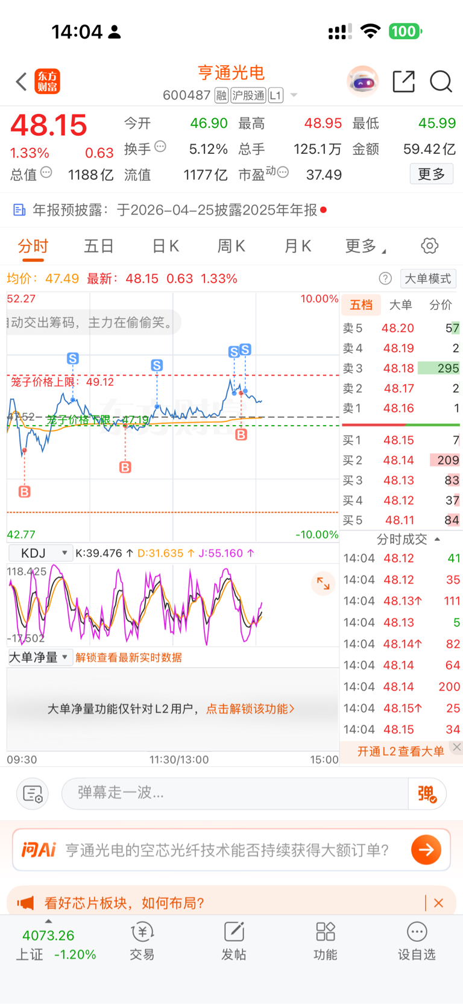Tap the 卖3 price 48.18 row
Viewport: 463px width, 1004px height.
[401, 368]
